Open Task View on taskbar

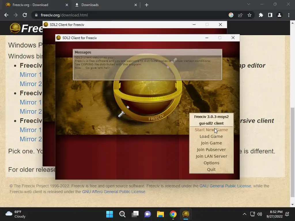[x=135, y=214]
